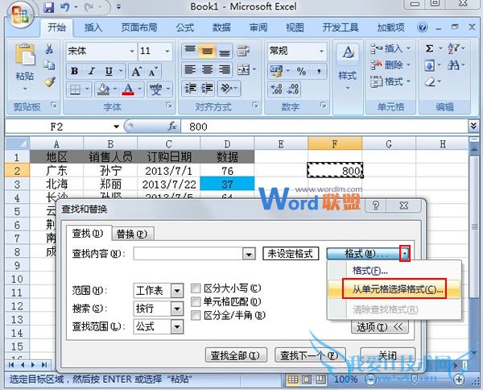Apply comma style number format
Screen dimensions: 483x390
[x=319, y=71]
